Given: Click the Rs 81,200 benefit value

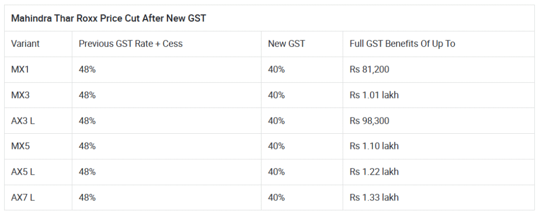Looking at the screenshot, I should 369,70.
